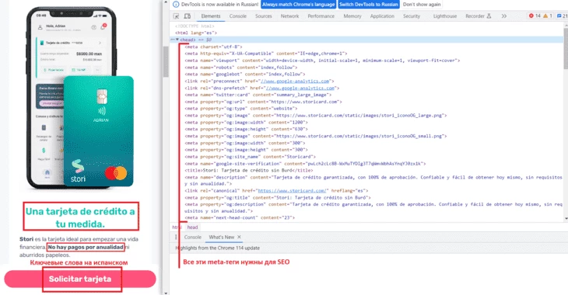Select the next-head-count meta line
This screenshot has width=568, height=295.
240,218
